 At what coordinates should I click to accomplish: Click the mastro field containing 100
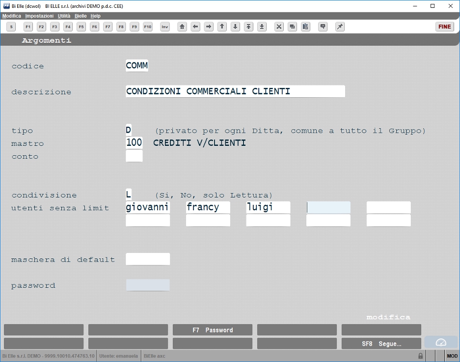(x=134, y=142)
